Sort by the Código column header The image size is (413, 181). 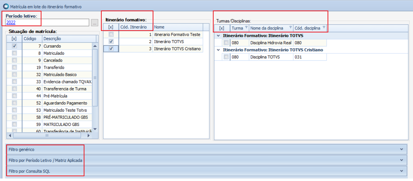(x=32, y=39)
